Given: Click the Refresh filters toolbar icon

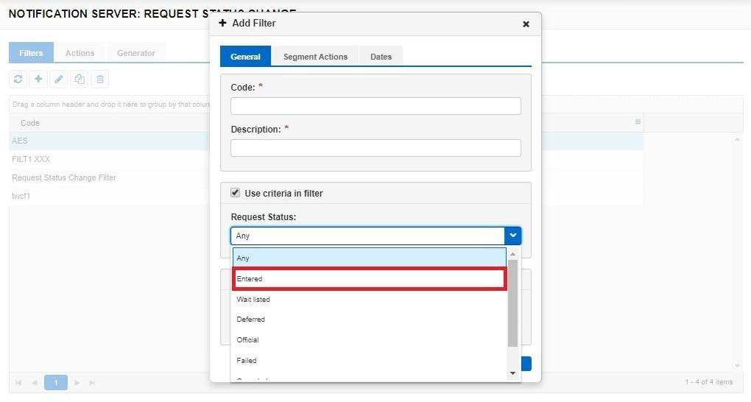Looking at the screenshot, I should pyautogui.click(x=18, y=79).
